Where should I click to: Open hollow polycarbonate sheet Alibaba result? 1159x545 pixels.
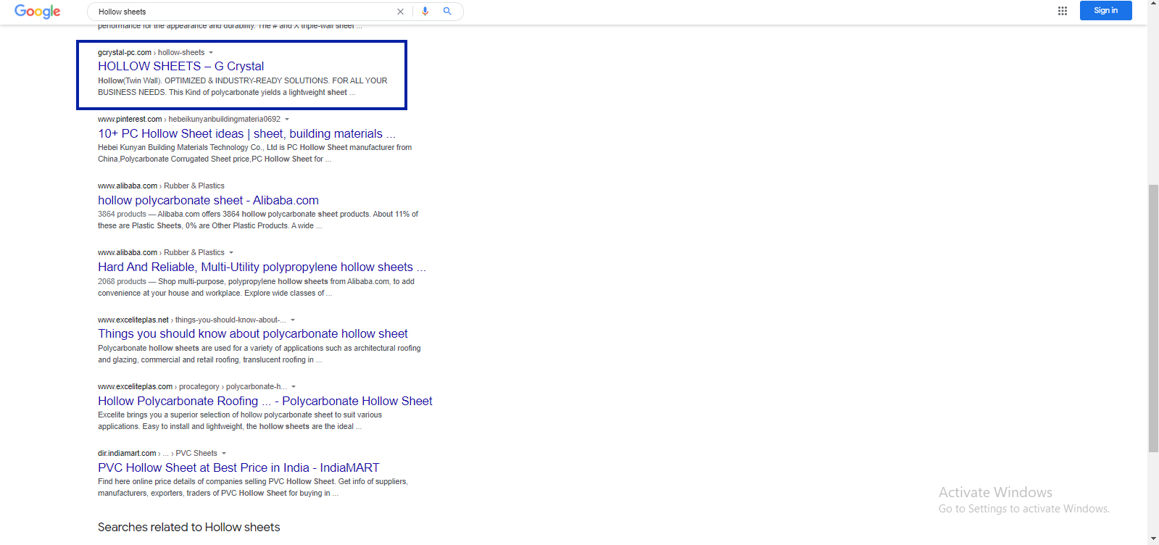(x=208, y=200)
